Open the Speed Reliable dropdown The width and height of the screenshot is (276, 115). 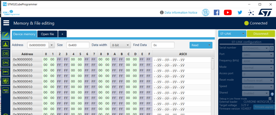pos(258,87)
